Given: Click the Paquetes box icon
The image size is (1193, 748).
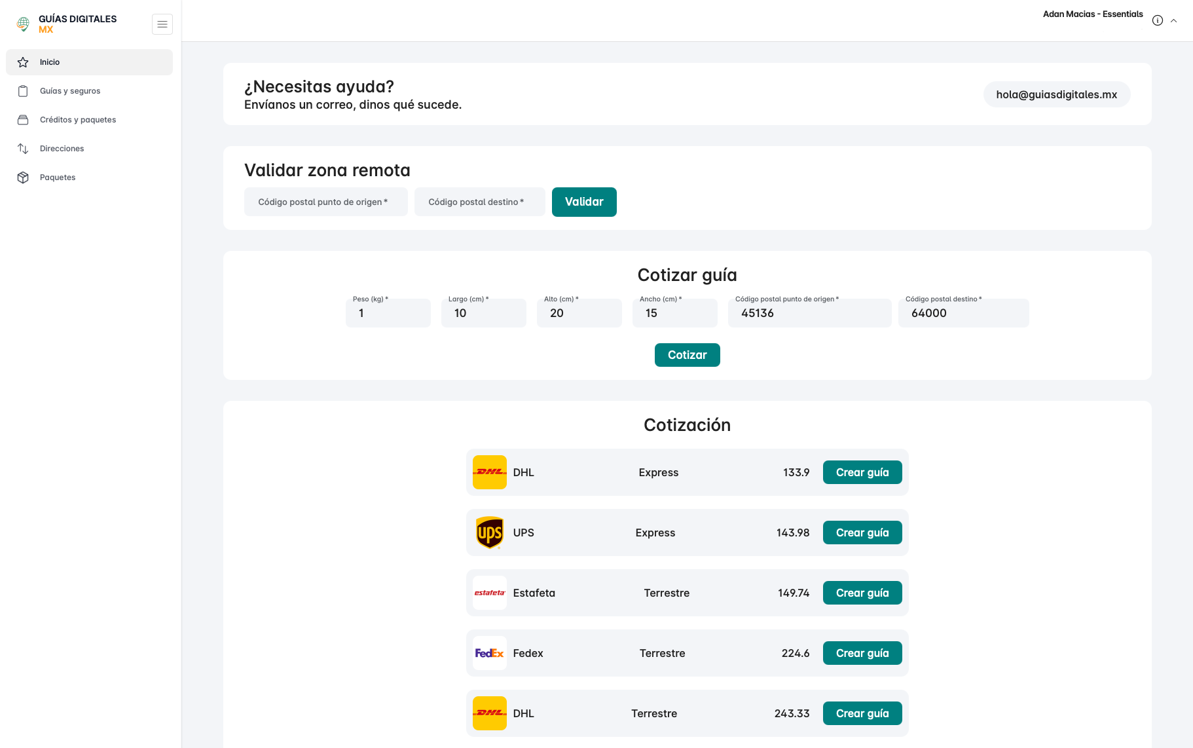Looking at the screenshot, I should (23, 178).
